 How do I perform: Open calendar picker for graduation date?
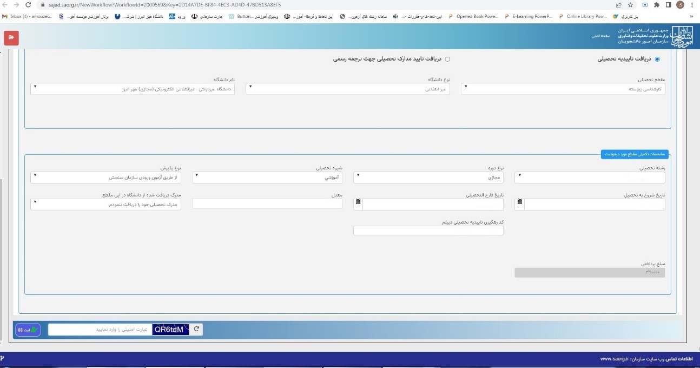coord(358,203)
